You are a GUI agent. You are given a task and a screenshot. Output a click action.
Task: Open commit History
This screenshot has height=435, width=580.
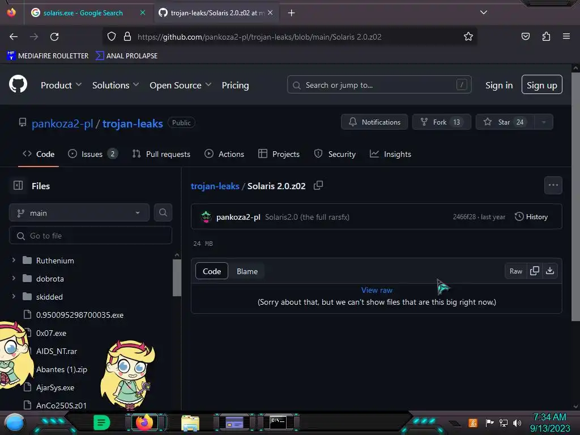(531, 217)
